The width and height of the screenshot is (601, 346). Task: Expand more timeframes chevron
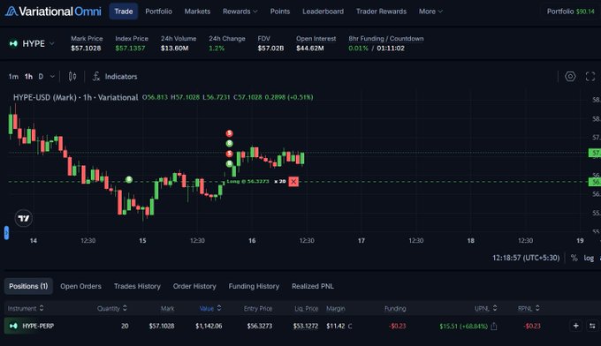[52, 77]
